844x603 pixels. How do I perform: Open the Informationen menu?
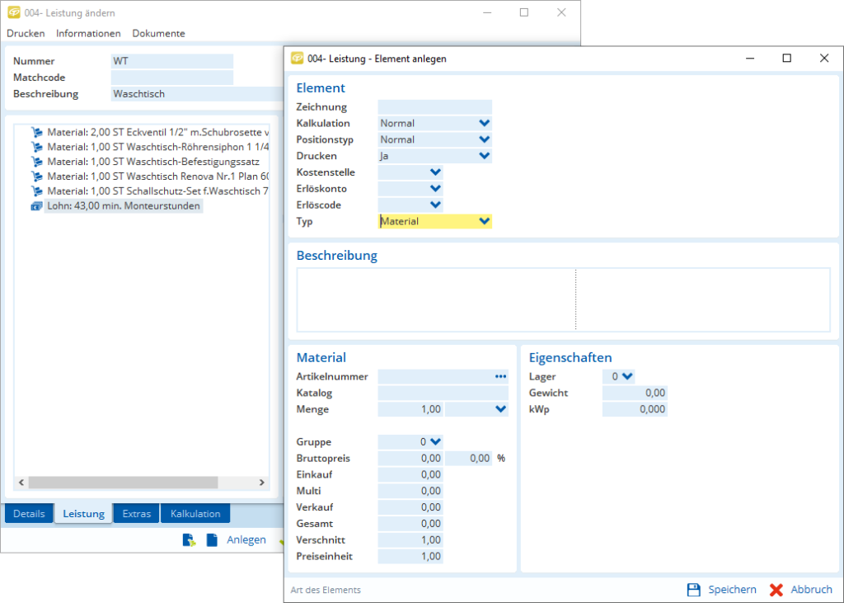[88, 34]
